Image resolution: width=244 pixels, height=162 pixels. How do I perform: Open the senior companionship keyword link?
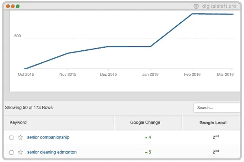(x=48, y=137)
